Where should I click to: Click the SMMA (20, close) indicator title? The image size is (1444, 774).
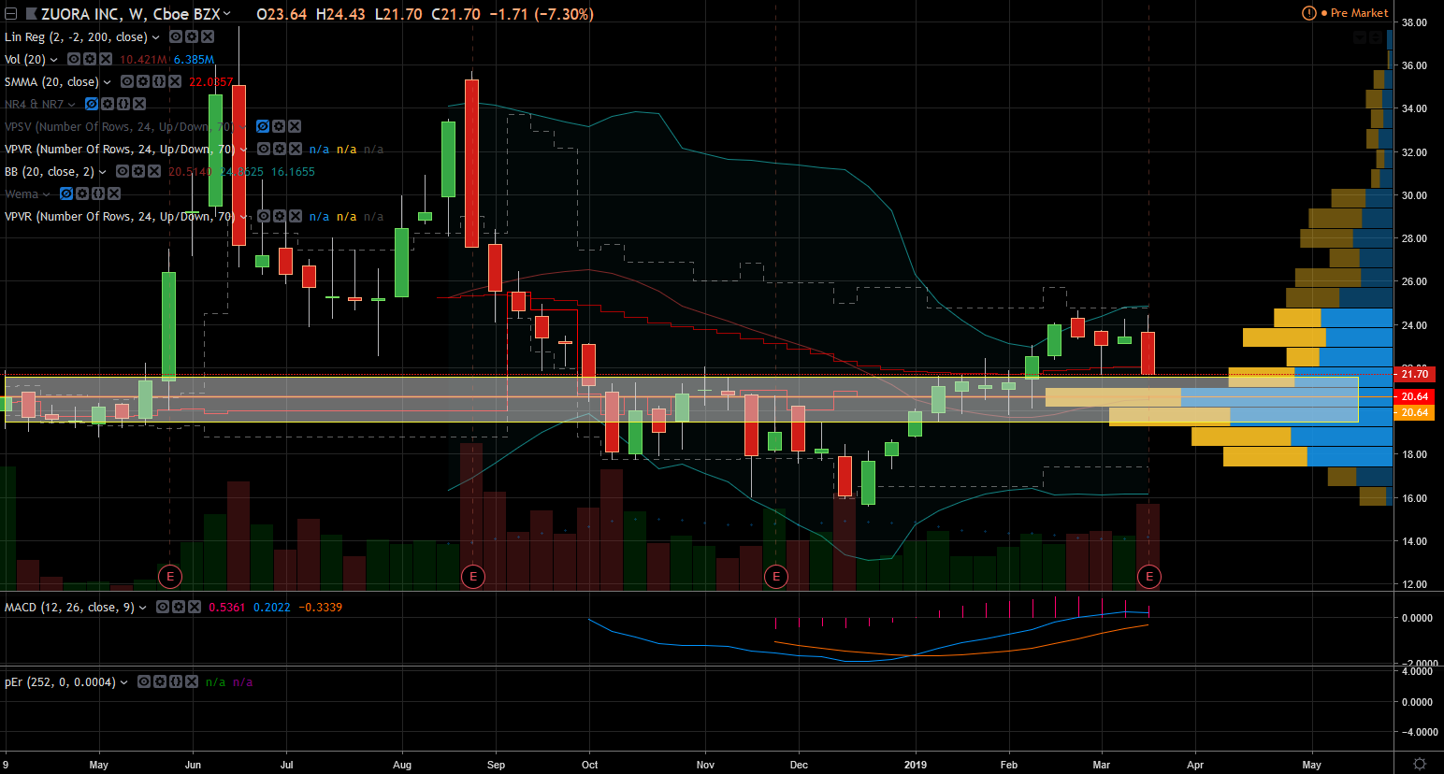click(51, 82)
